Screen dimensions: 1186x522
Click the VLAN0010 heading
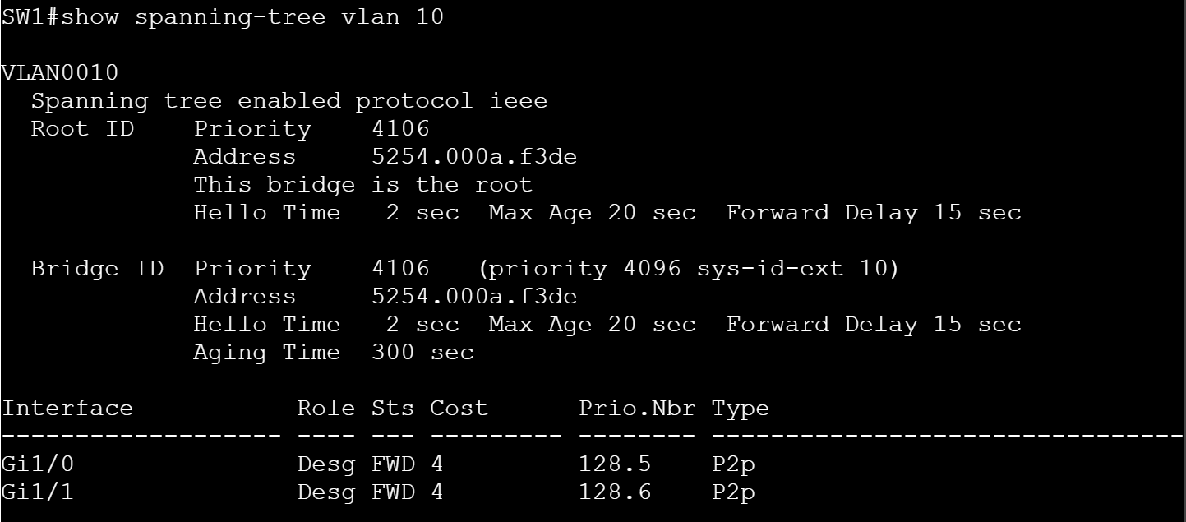pyautogui.click(x=60, y=73)
